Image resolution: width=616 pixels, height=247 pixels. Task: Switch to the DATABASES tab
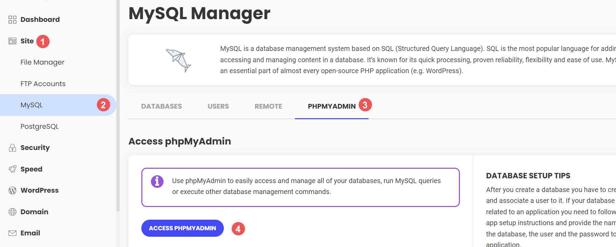point(161,106)
